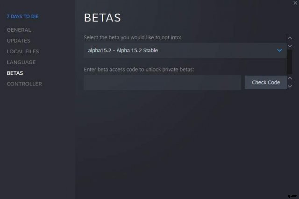The image size is (299, 199).
Task: Open the General settings tab
Action: pyautogui.click(x=19, y=30)
